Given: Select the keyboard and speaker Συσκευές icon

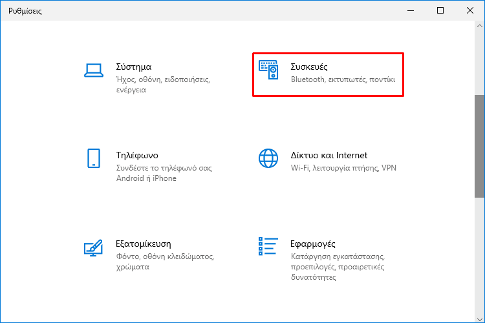Looking at the screenshot, I should pyautogui.click(x=268, y=70).
